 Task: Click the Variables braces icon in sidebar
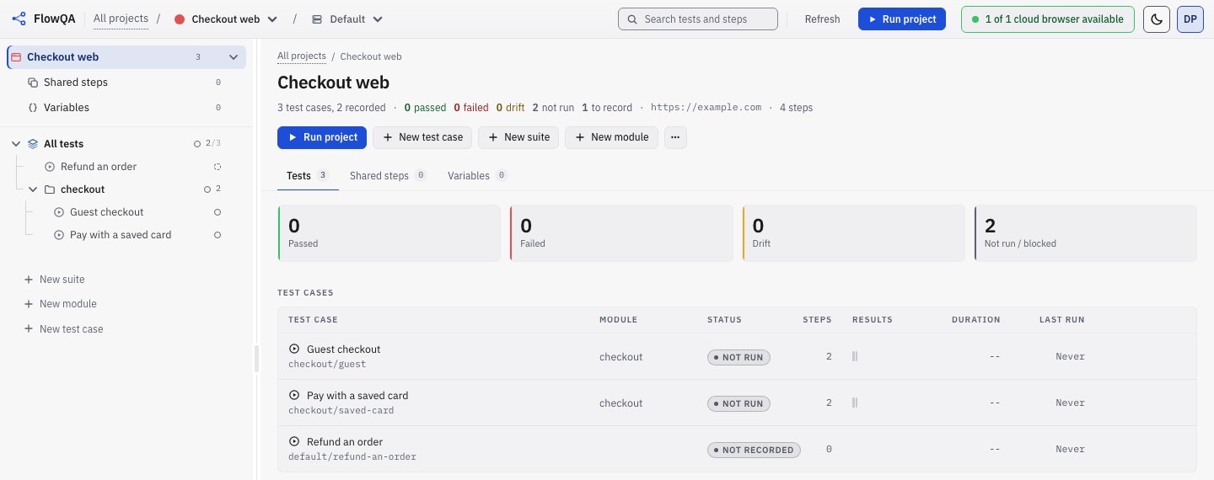point(33,108)
